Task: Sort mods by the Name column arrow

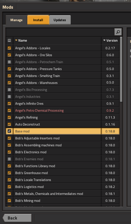Action: click(x=16, y=41)
